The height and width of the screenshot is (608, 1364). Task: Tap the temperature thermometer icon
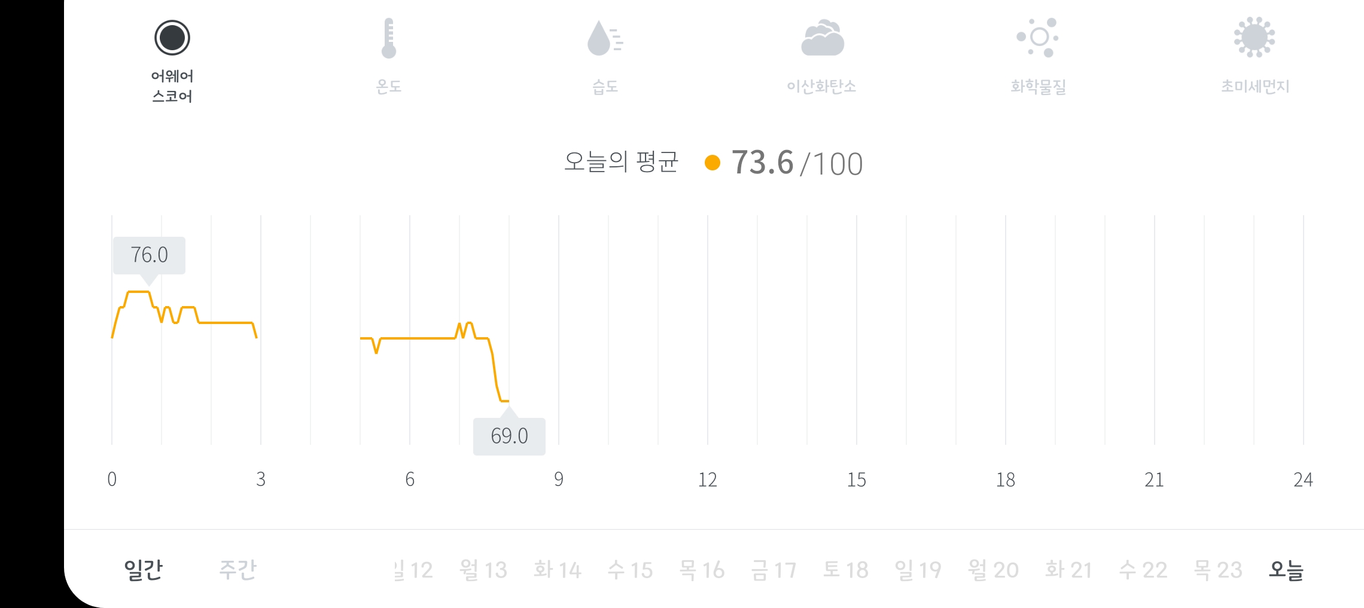click(x=389, y=38)
